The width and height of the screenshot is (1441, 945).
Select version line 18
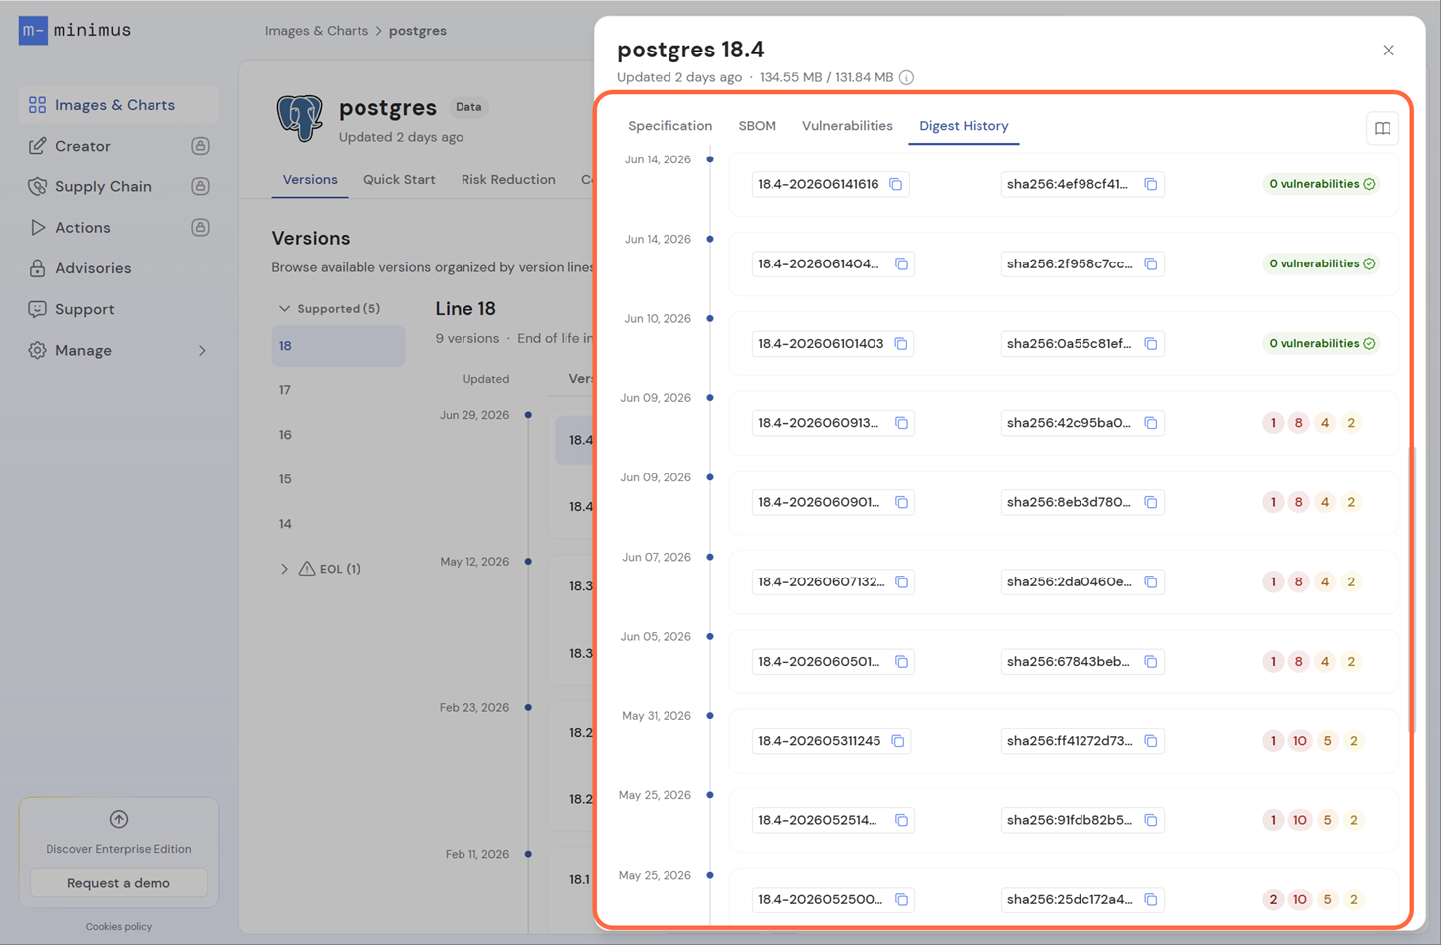339,346
